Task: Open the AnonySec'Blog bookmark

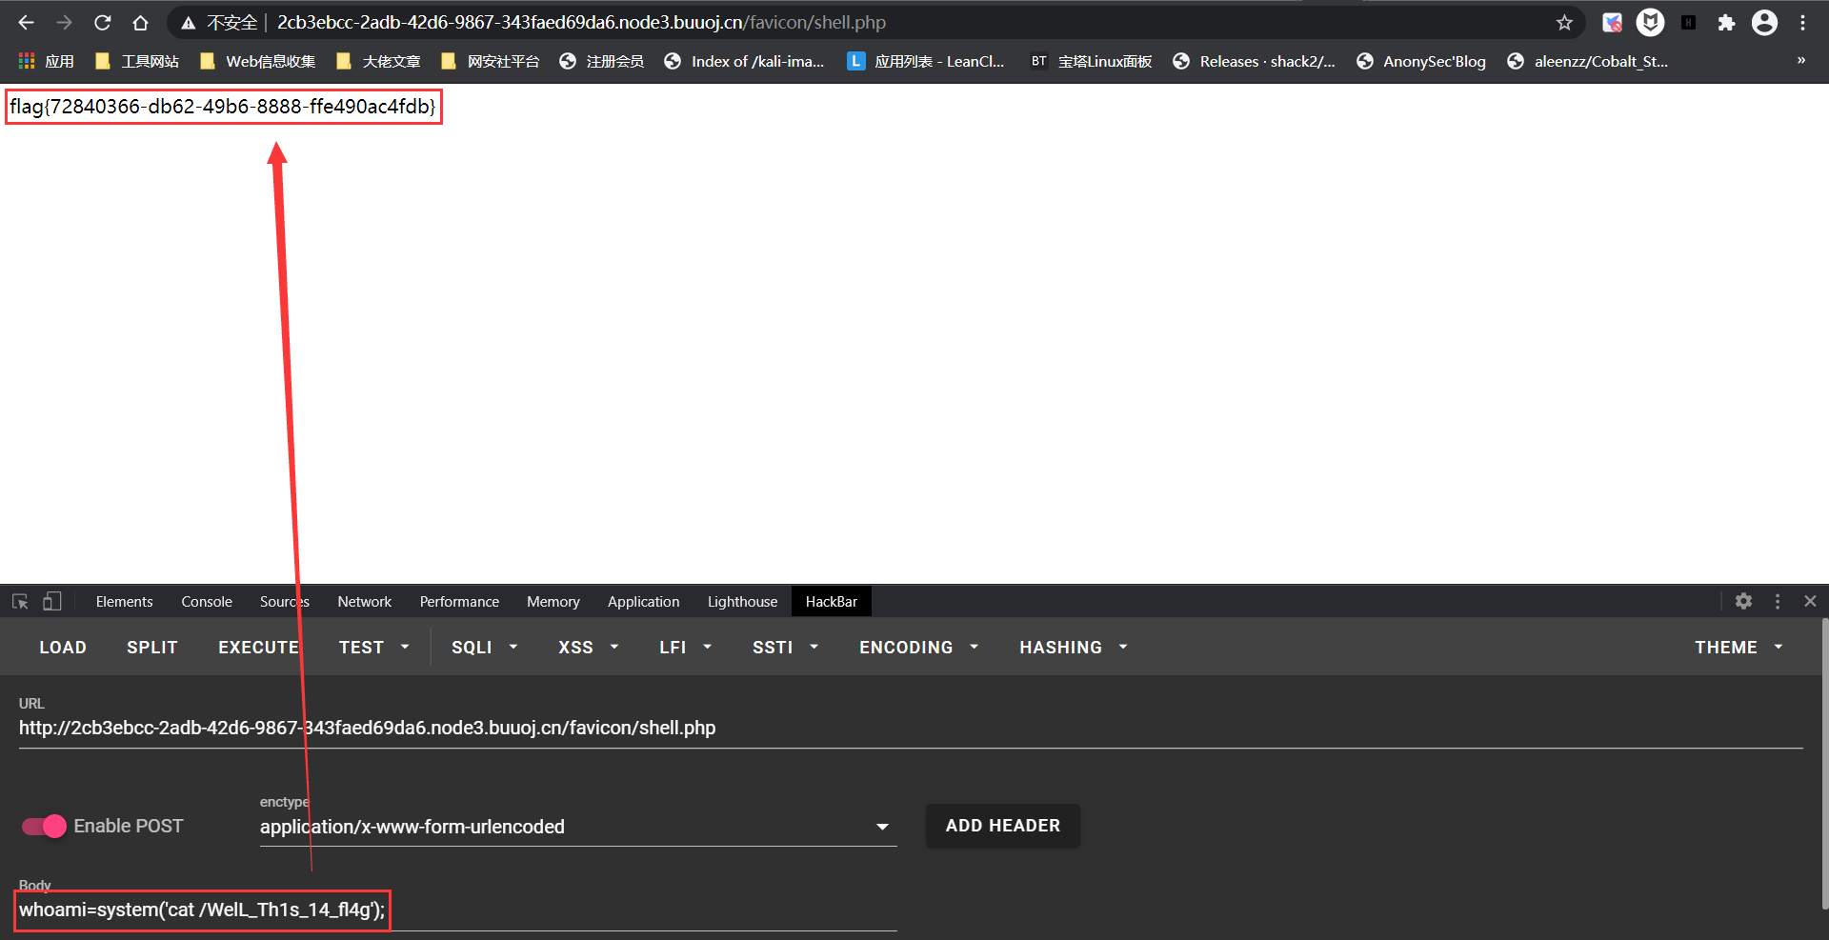Action: 1420,61
